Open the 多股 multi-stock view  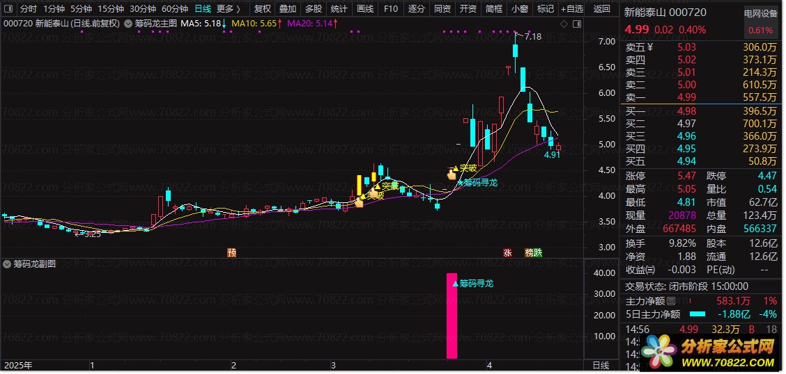tap(314, 8)
